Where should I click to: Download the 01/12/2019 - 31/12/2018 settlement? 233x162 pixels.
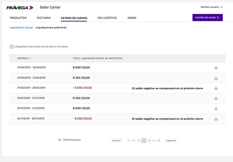tap(216, 108)
